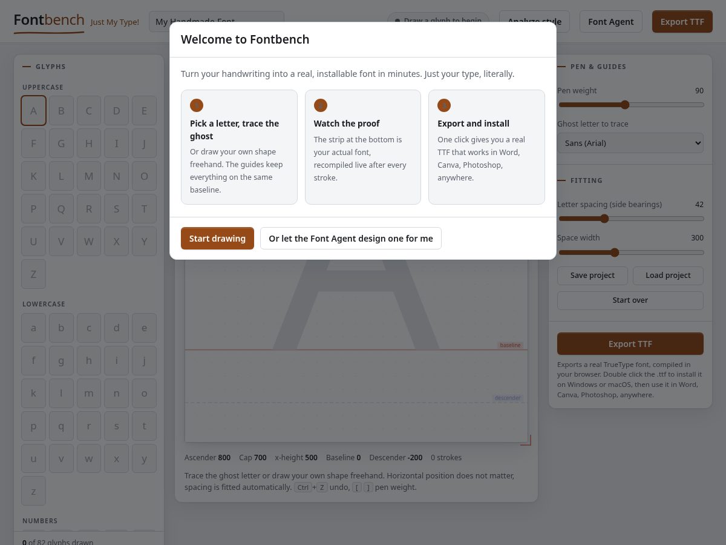Select uppercase glyph G
This screenshot has height=545, width=726.
61,144
